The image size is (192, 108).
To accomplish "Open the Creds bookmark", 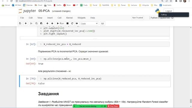I will click(x=84, y=5).
